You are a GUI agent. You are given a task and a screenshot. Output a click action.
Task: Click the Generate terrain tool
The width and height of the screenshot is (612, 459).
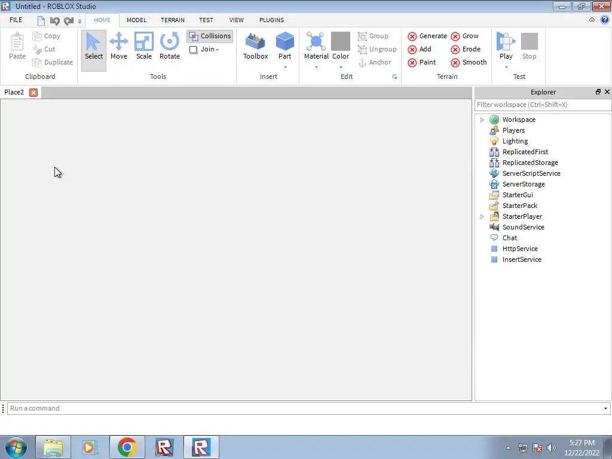tap(427, 36)
